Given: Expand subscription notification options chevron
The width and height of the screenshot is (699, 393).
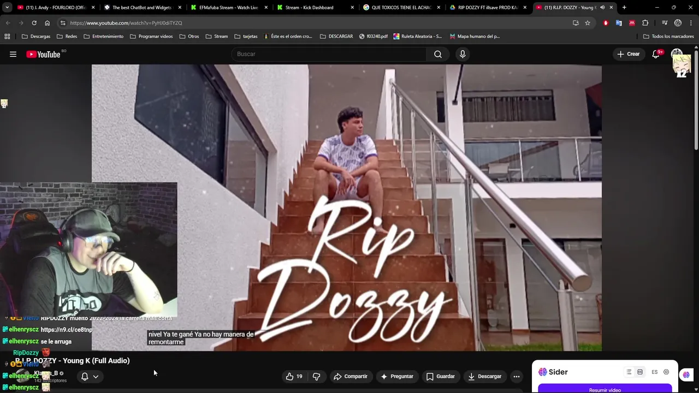Looking at the screenshot, I should coord(96,376).
